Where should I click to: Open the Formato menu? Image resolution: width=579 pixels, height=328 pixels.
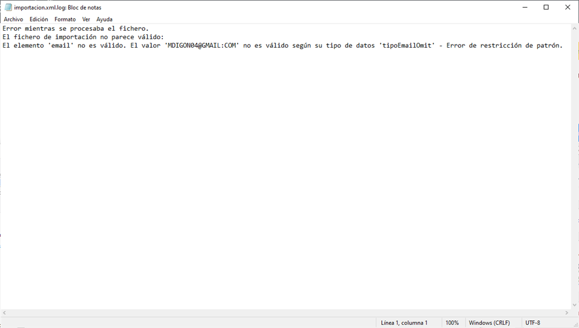(65, 19)
